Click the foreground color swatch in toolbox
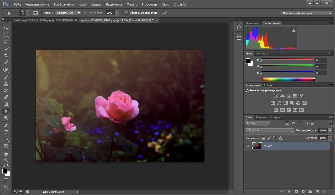Screen dimensions: 335x195 (x=5, y=171)
